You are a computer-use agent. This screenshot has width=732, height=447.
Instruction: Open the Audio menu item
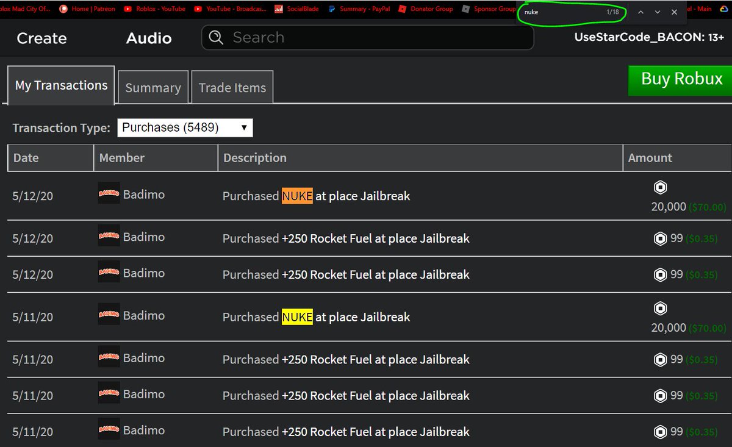[x=149, y=38]
